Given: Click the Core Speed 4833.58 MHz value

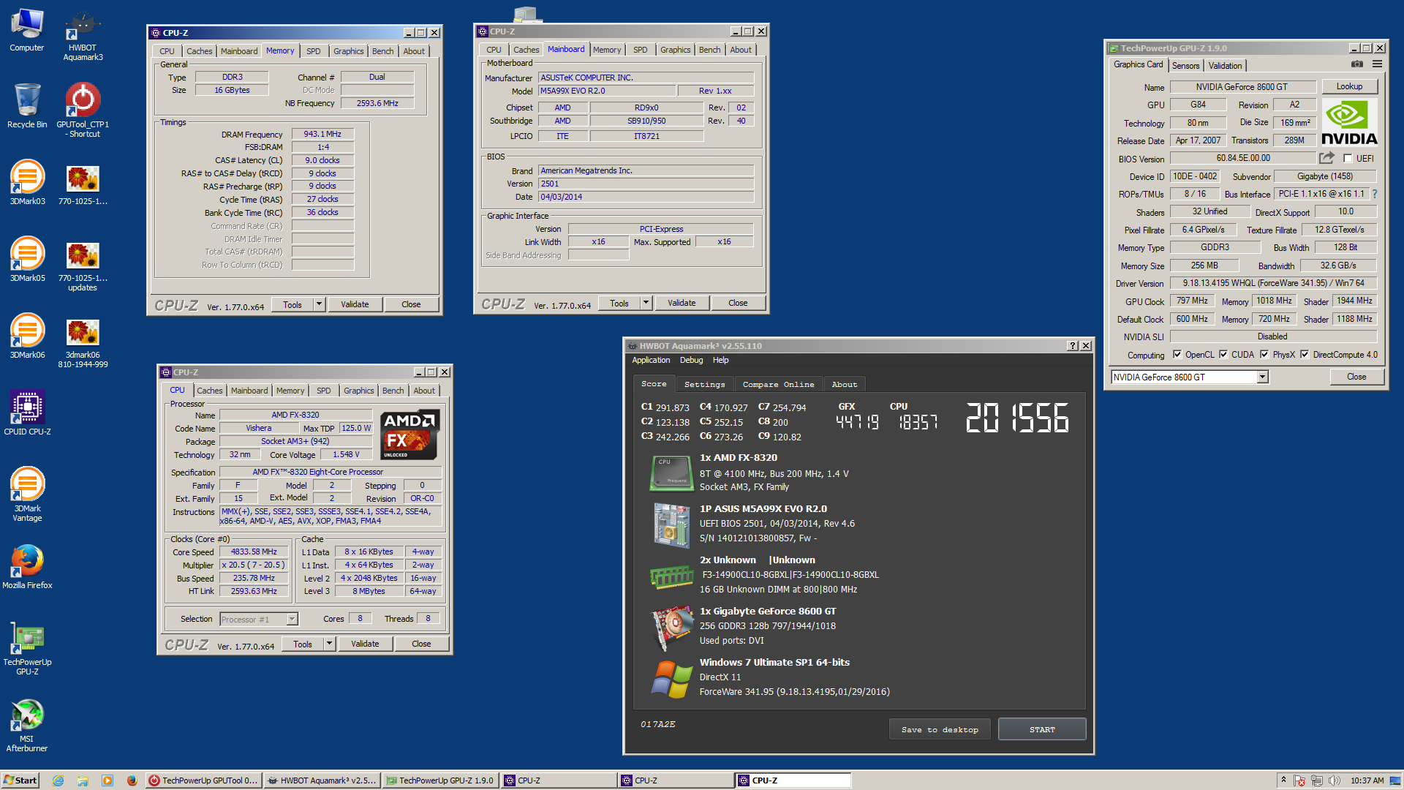Looking at the screenshot, I should 254,552.
